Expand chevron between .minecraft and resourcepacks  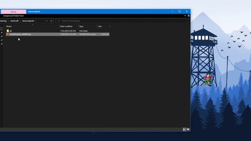pos(20,21)
